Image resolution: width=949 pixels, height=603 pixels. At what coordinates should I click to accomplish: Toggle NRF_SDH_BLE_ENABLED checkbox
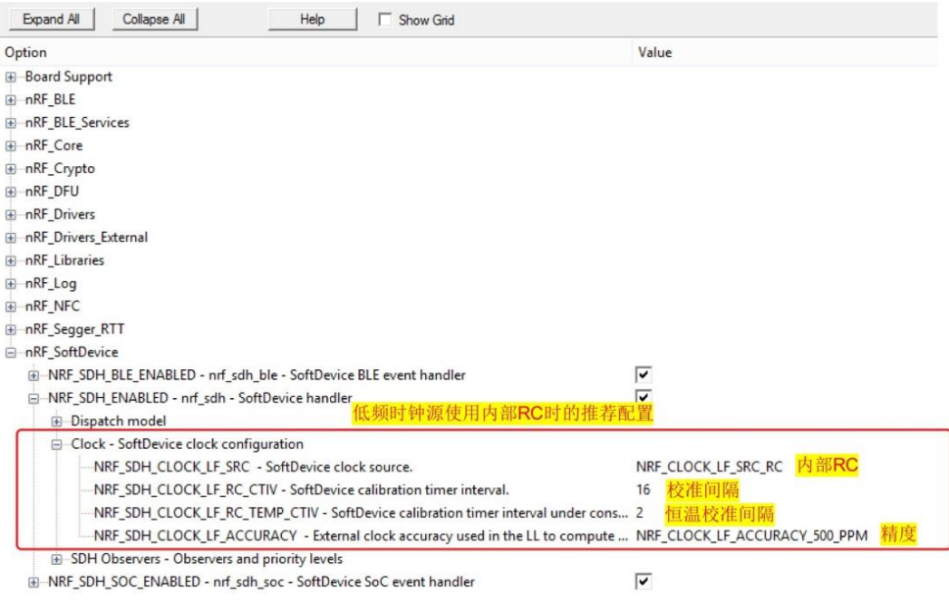point(644,374)
